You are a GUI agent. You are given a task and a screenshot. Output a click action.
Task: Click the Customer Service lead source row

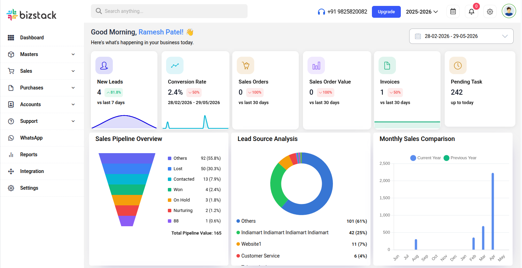302,256
